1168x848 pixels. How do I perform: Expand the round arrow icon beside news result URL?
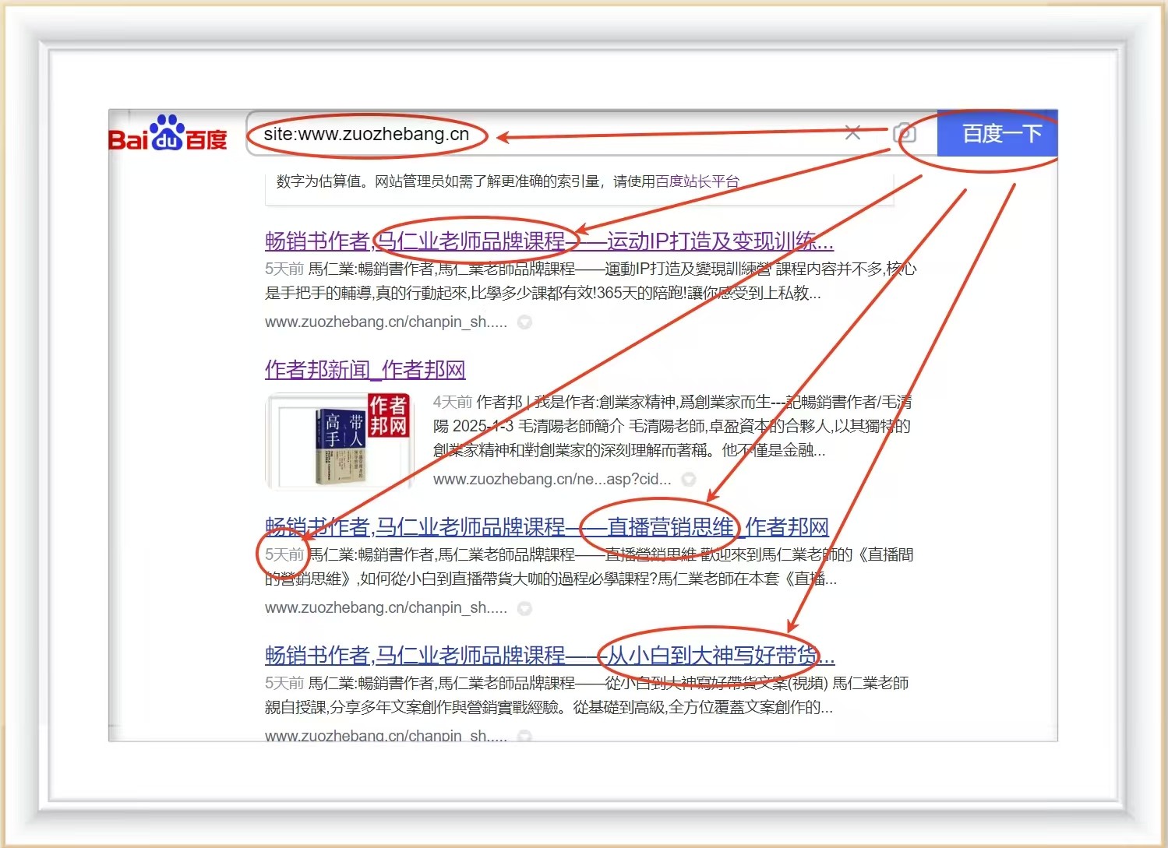pos(689,480)
